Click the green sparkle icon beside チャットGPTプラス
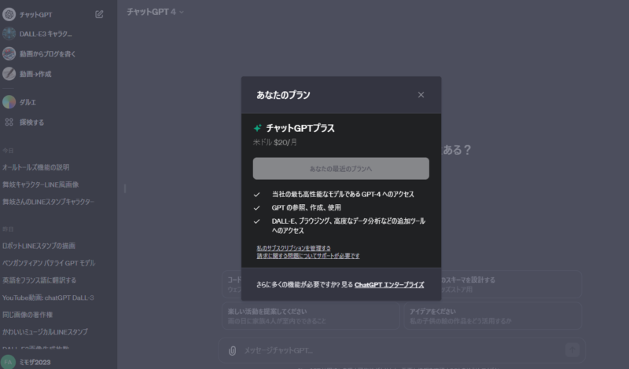629x369 pixels. [258, 128]
